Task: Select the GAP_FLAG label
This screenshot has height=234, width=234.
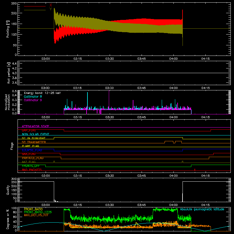Action: [x=29, y=130]
